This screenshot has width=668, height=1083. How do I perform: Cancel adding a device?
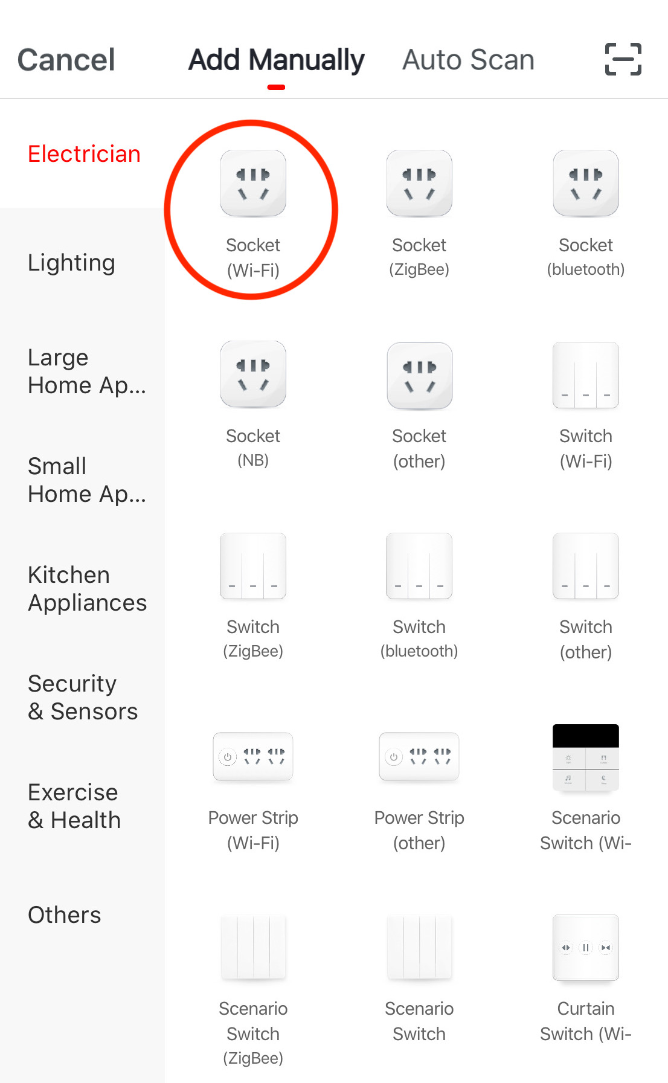point(66,60)
